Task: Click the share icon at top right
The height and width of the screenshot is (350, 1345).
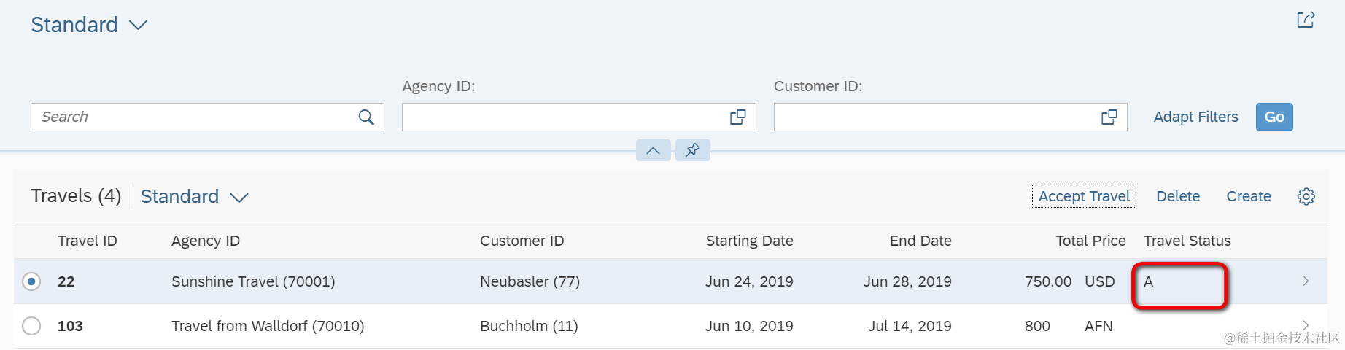Action: 1306,20
